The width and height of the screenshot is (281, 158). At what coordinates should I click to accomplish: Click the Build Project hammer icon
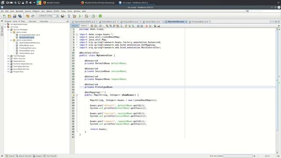(69, 16)
